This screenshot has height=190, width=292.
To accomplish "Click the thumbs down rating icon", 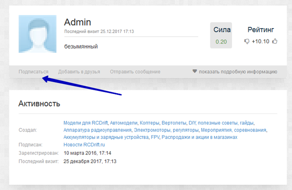I will pyautogui.click(x=247, y=42).
